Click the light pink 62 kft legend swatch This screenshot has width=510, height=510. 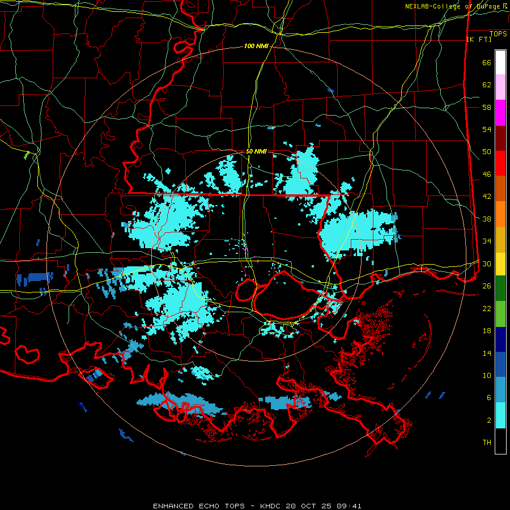(500, 87)
